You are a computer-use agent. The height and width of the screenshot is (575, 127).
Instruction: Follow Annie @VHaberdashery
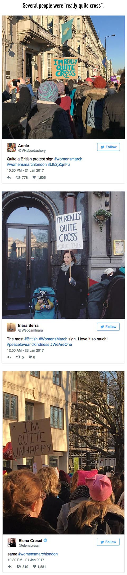coord(108,147)
